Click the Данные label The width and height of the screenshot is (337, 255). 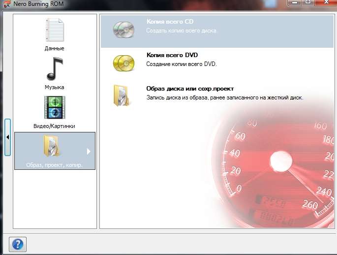[x=55, y=48]
